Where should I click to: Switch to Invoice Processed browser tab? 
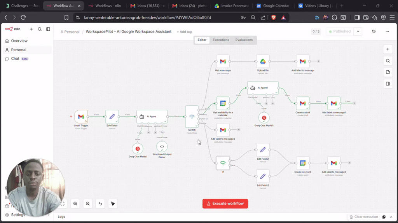[232, 5]
